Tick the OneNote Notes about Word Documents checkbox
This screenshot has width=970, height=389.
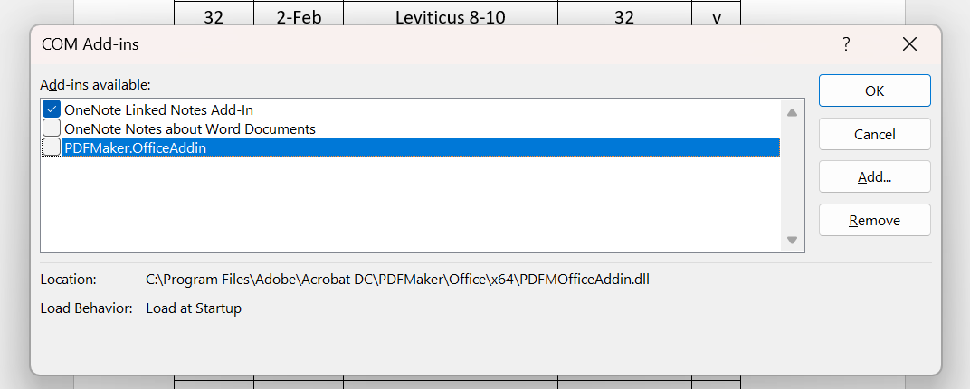52,128
